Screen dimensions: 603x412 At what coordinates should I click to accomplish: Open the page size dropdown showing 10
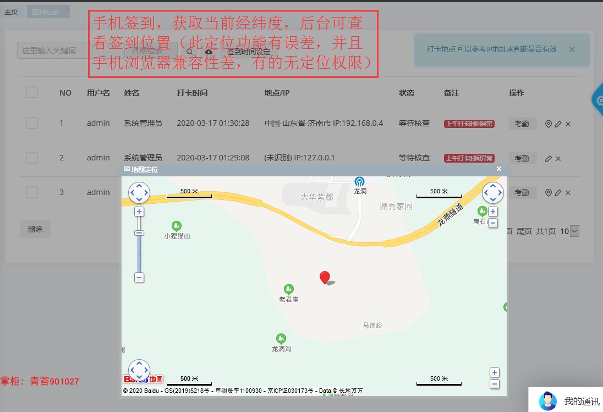click(x=574, y=231)
